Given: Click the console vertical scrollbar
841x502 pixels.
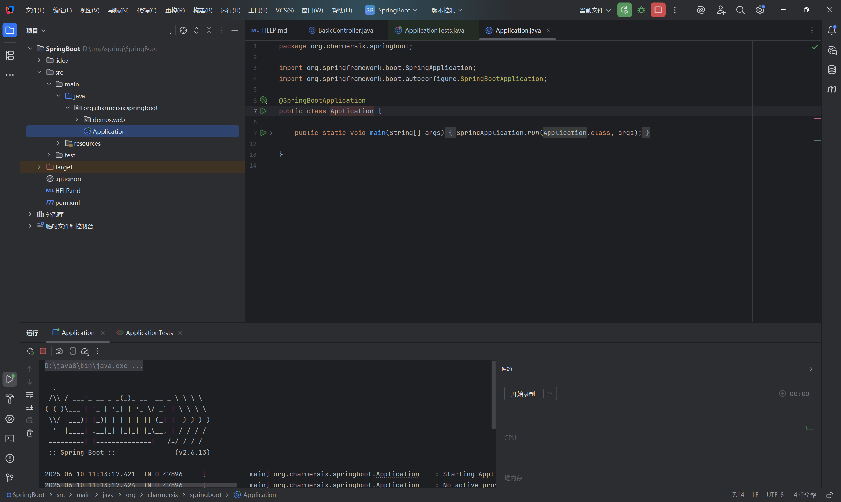Looking at the screenshot, I should (x=493, y=395).
